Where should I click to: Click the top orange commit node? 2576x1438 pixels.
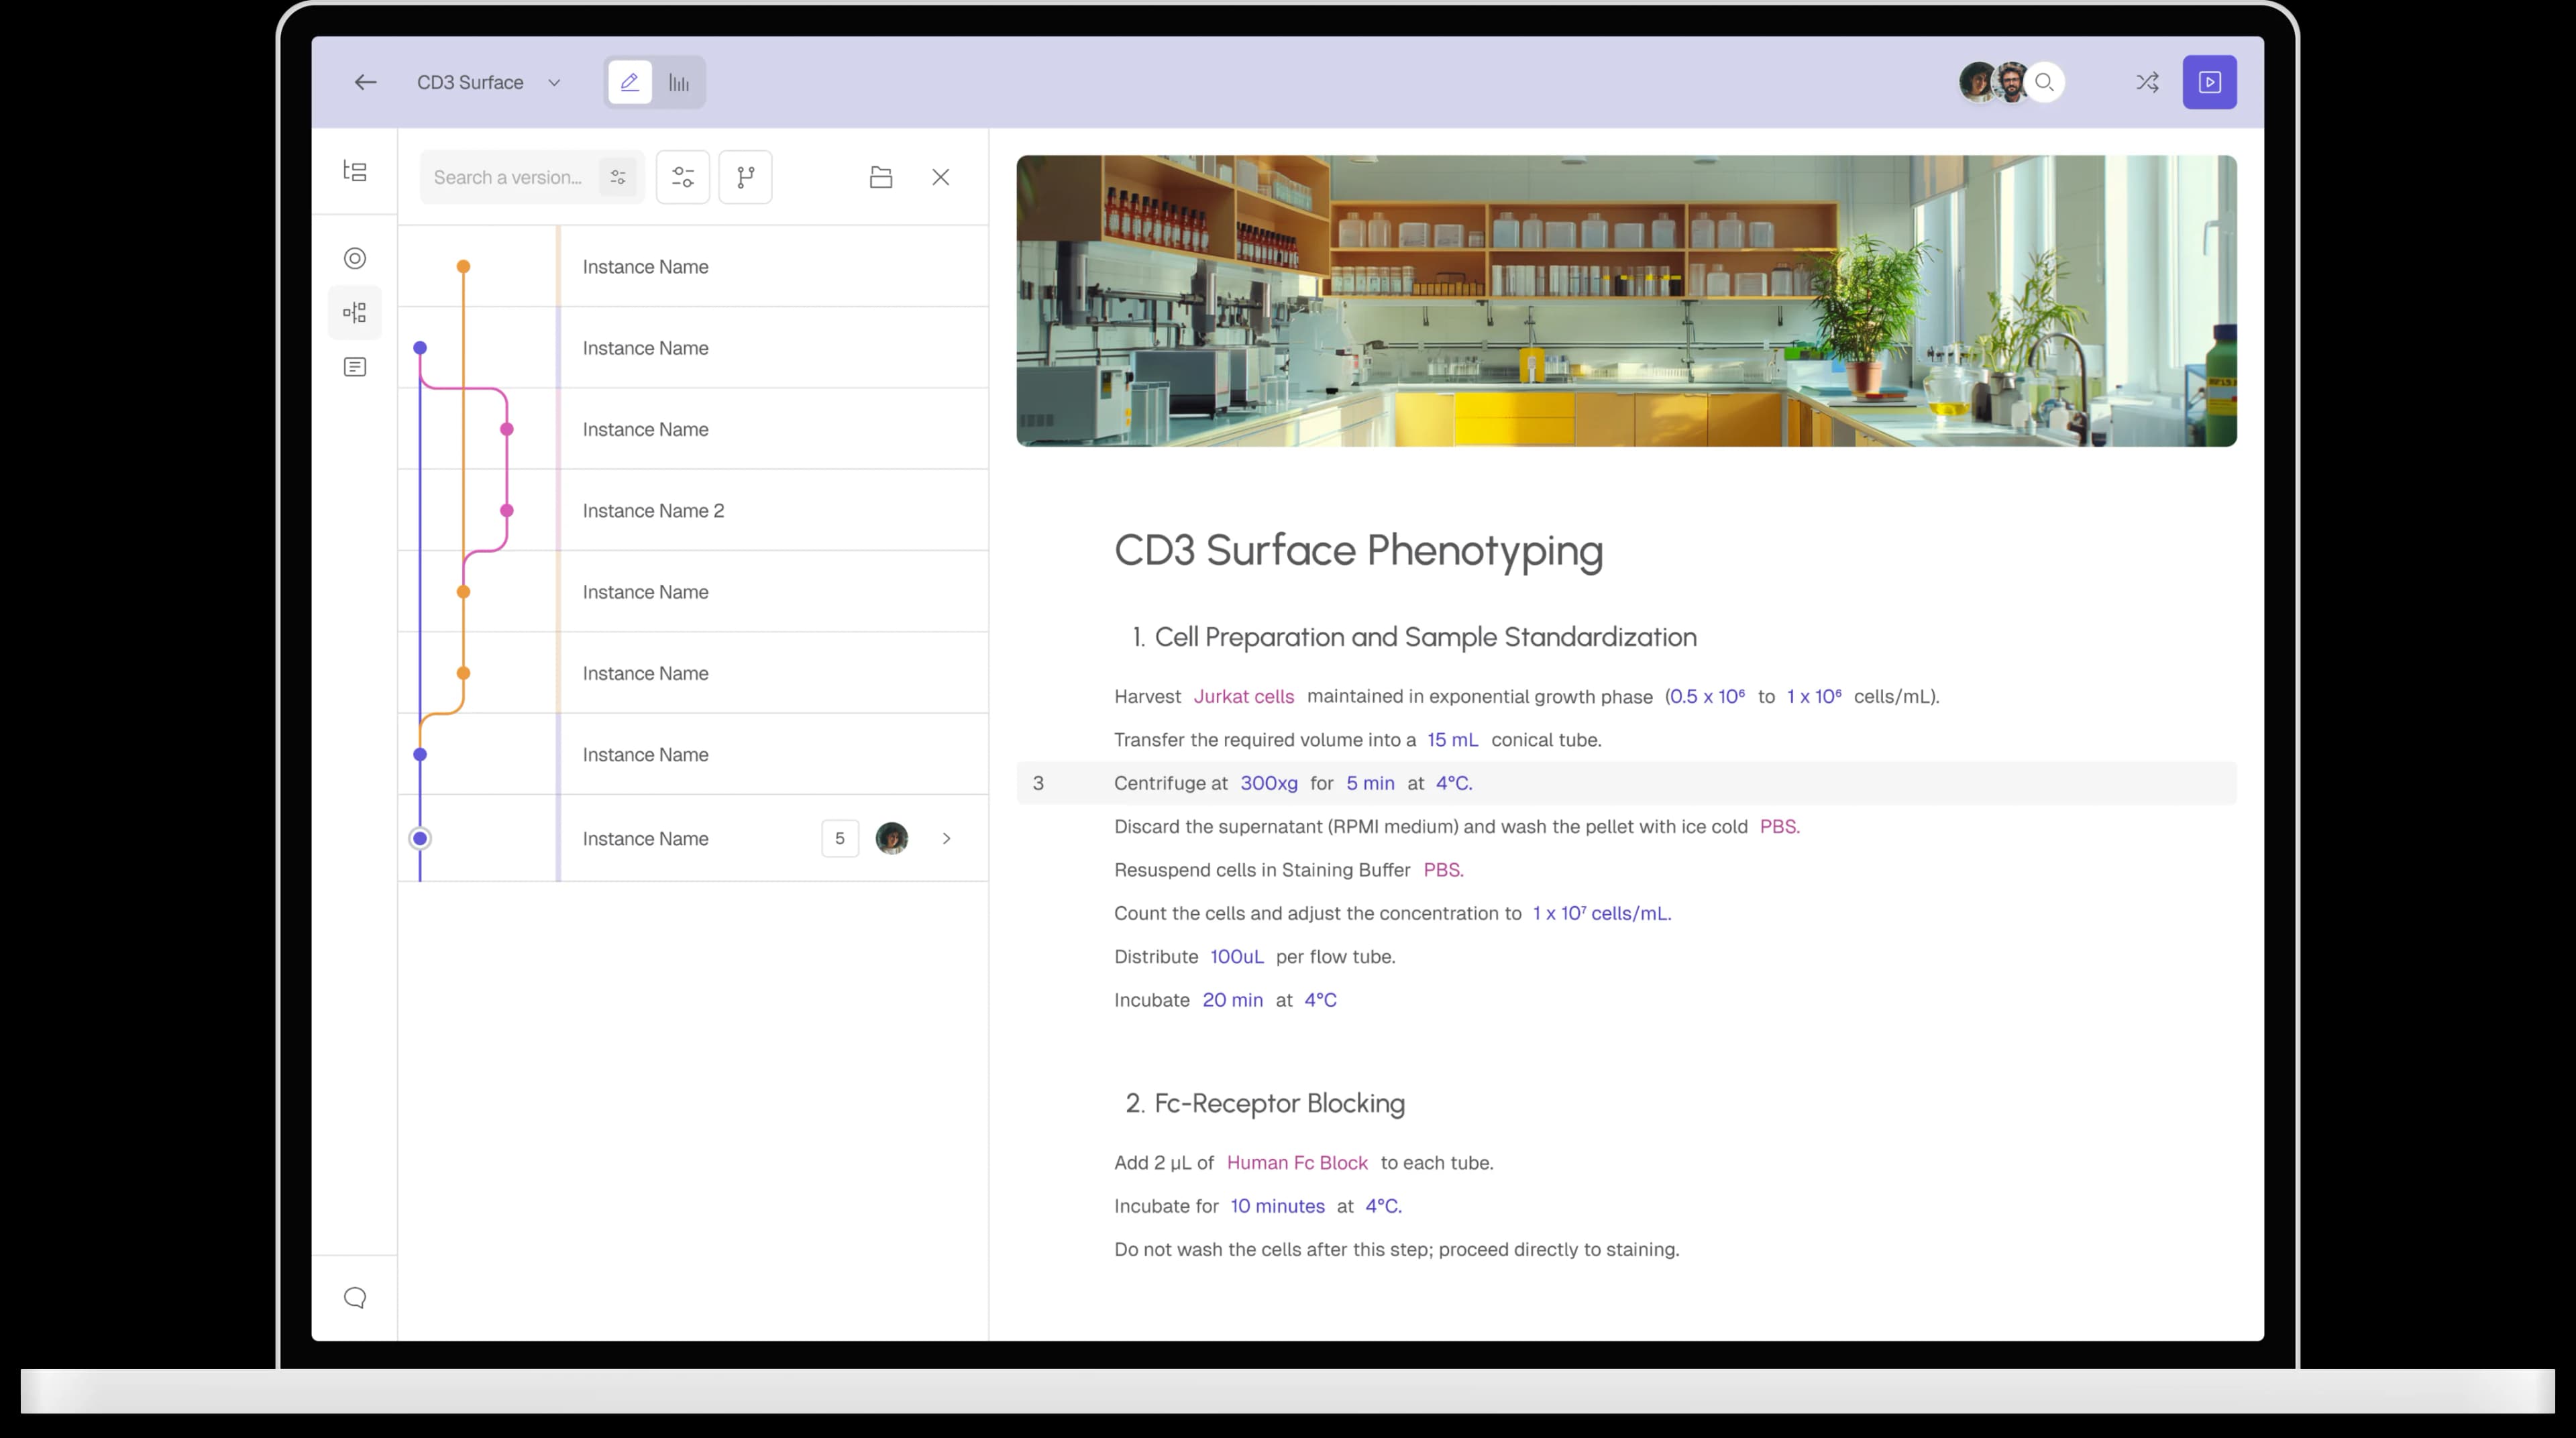click(463, 266)
